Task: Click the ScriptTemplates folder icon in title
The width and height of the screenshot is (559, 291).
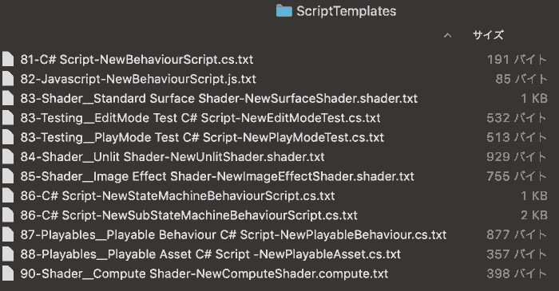Action: click(283, 11)
